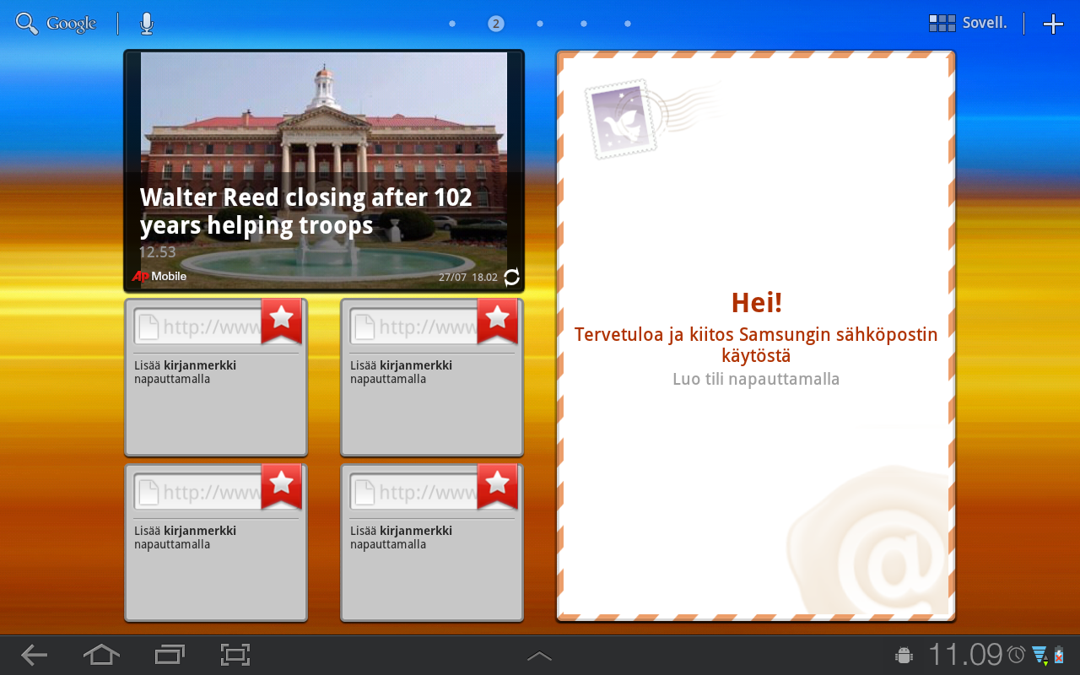The width and height of the screenshot is (1080, 675).
Task: Tap the Hei! greeting in the email widget
Action: pos(756,302)
